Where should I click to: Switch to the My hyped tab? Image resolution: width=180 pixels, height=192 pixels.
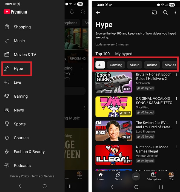coord(124,54)
